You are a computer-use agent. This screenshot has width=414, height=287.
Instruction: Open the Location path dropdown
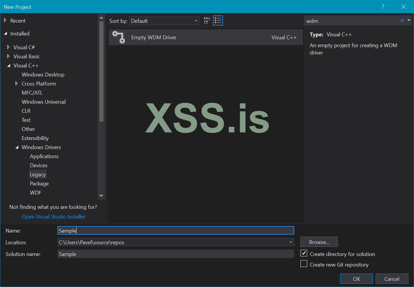291,242
